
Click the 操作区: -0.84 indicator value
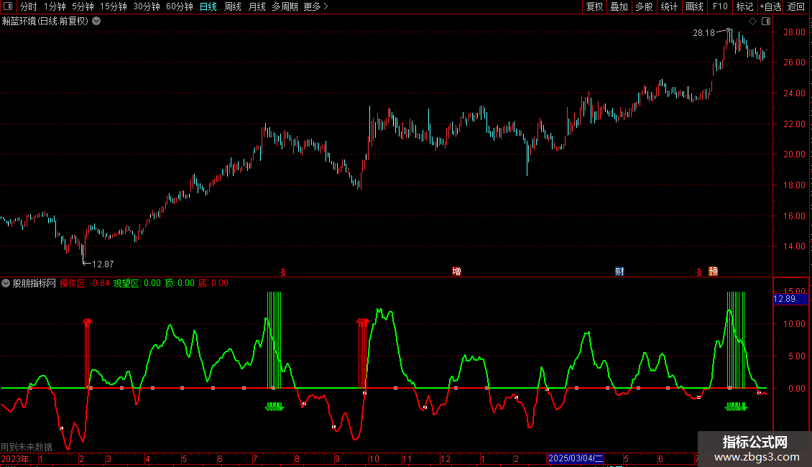coord(84,283)
